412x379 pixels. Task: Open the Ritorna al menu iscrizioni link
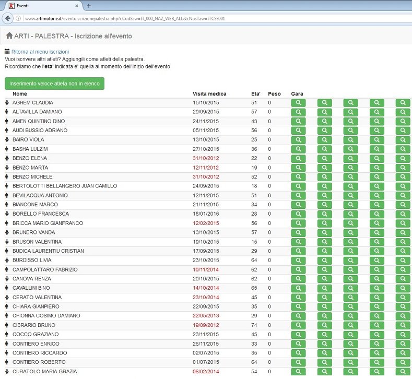[x=40, y=52]
